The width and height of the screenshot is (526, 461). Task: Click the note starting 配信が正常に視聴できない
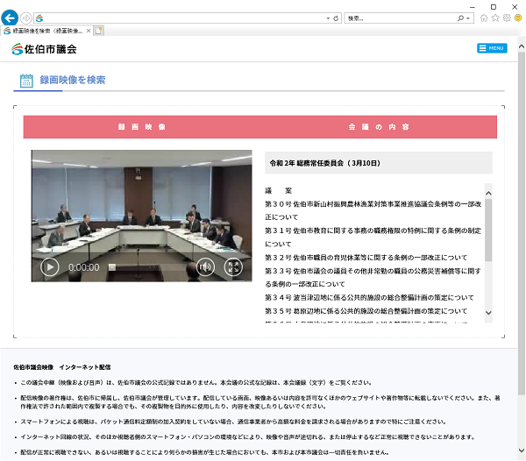coord(205,452)
